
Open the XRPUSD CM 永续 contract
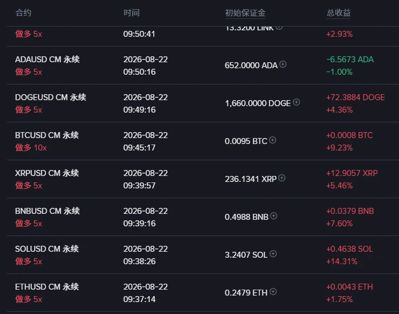47,173
